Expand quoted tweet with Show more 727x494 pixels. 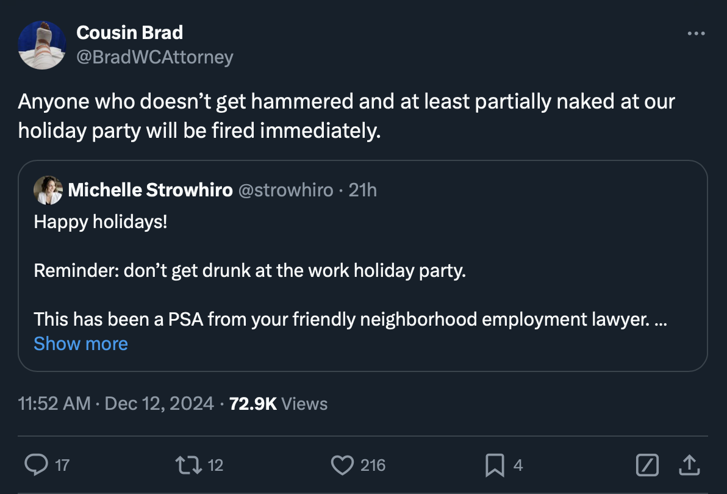point(81,344)
